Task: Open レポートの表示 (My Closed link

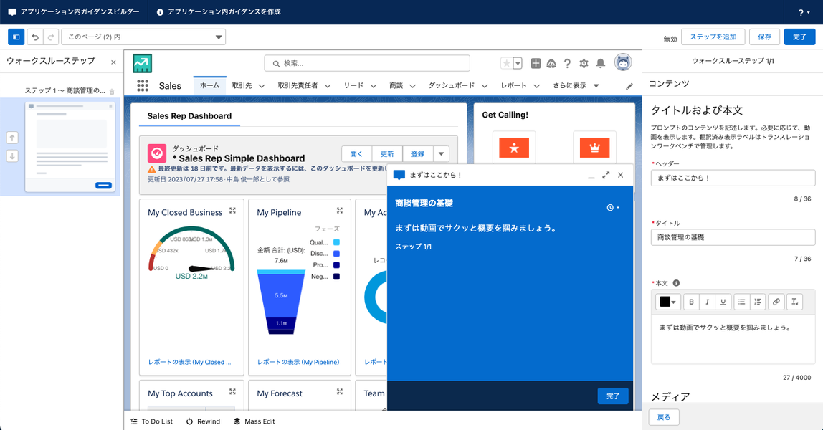Action: point(189,362)
